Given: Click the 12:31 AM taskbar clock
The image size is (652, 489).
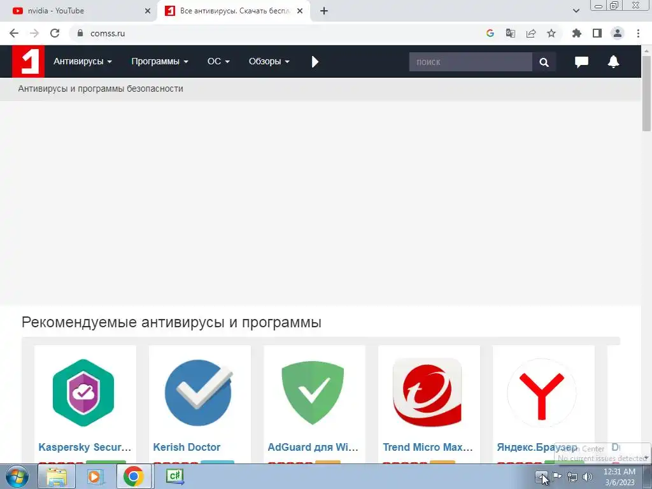Looking at the screenshot, I should point(620,477).
